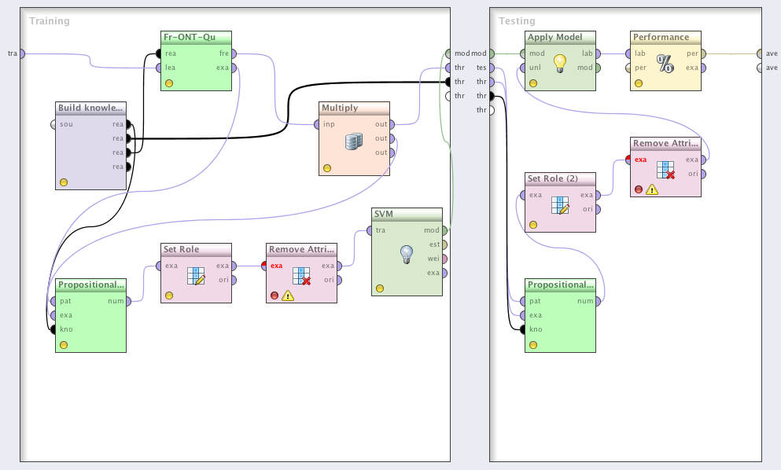Click the warning triangle on Training's Remove Attributes

(288, 296)
